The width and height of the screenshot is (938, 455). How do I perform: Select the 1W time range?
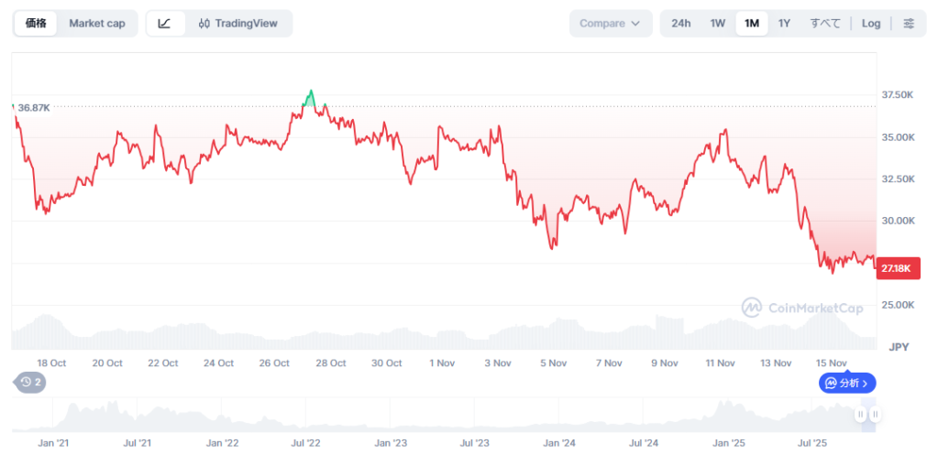pos(718,24)
